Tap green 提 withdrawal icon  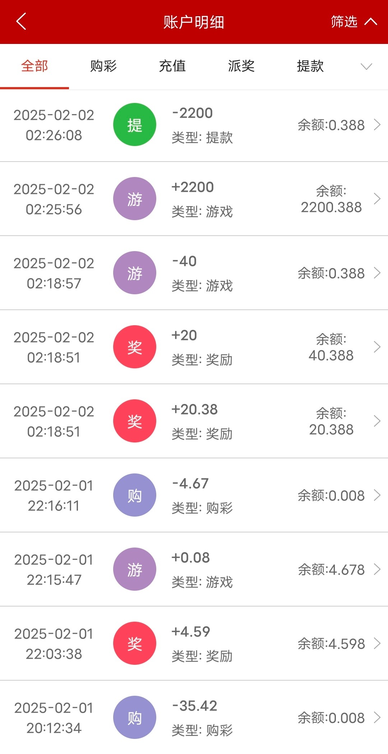click(x=135, y=125)
